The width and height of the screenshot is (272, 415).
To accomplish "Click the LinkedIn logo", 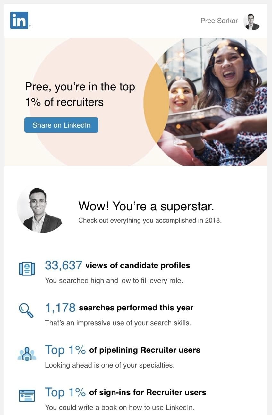I will (x=19, y=20).
